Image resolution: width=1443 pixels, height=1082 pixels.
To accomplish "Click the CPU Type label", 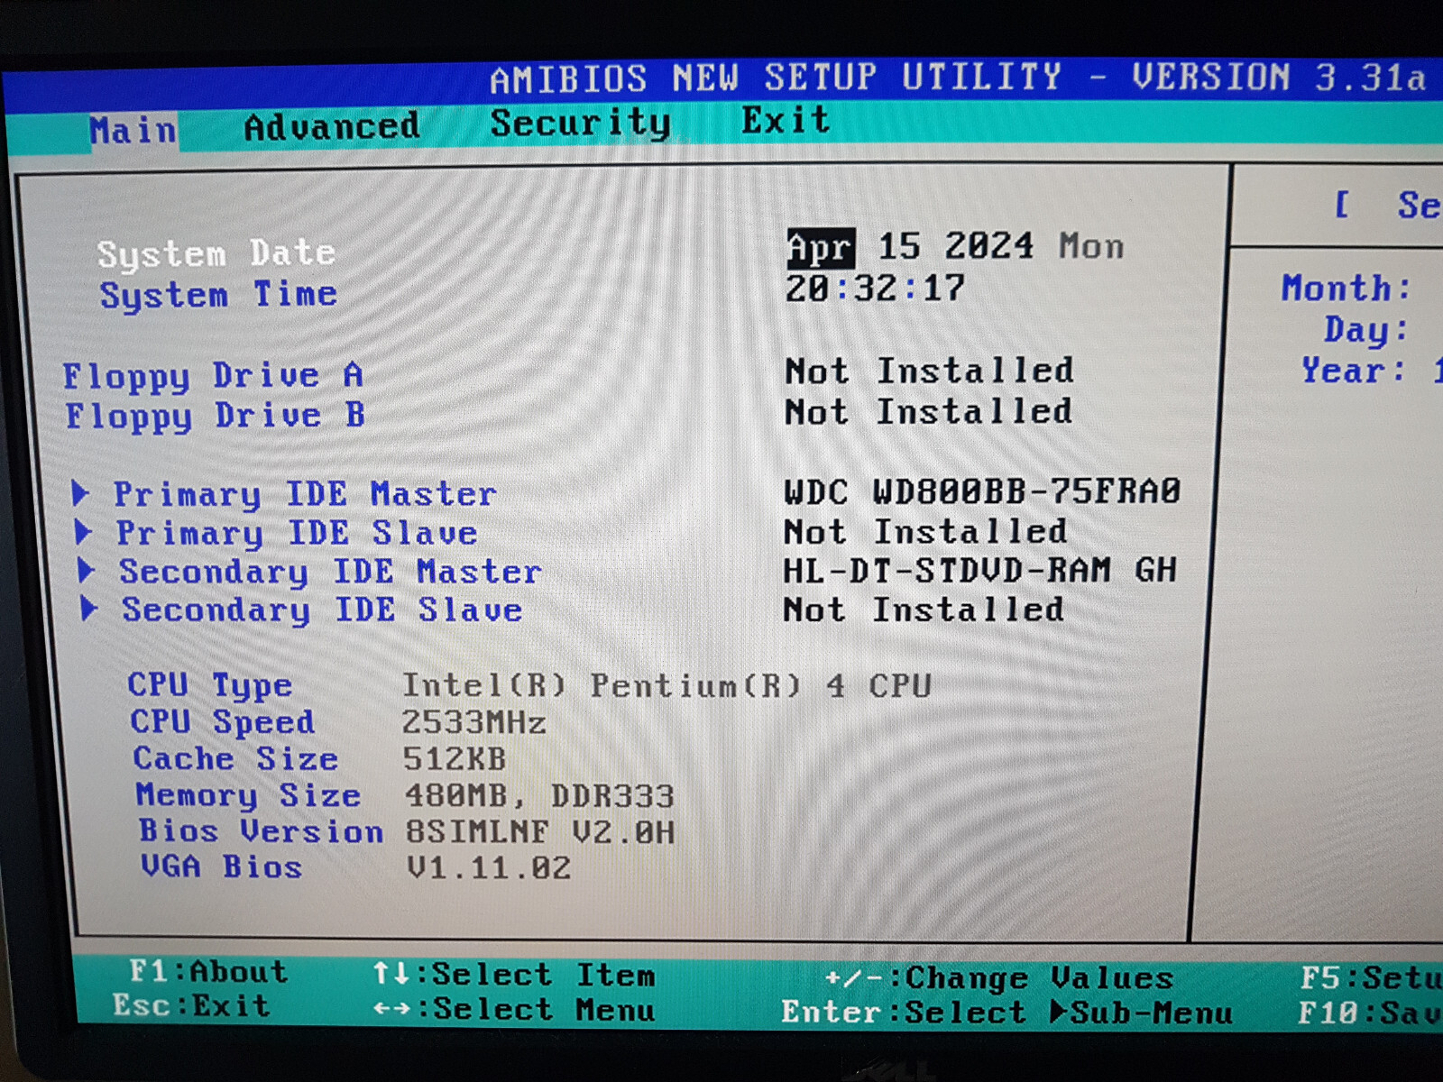I will click(209, 685).
